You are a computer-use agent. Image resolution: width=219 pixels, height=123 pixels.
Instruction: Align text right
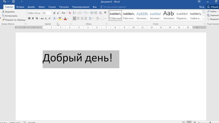point(82,18)
